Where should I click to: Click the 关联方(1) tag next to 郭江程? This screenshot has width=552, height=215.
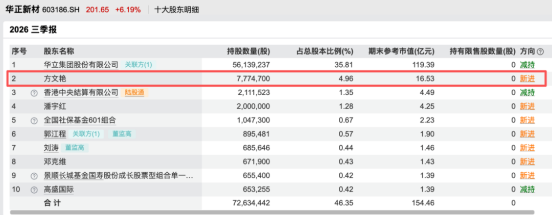(x=86, y=134)
